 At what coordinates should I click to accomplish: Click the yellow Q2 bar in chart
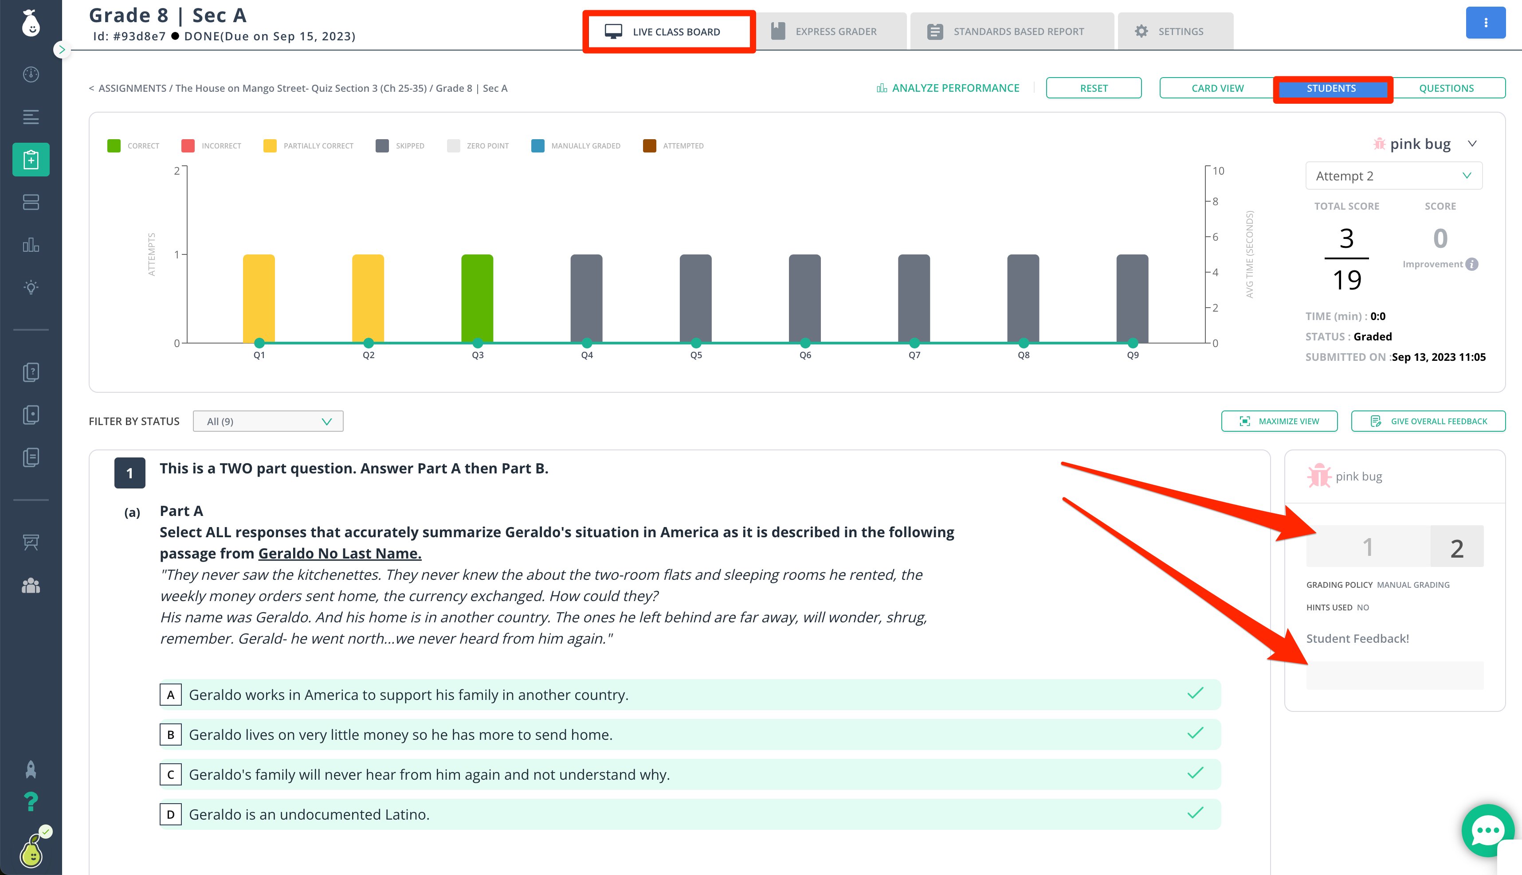pyautogui.click(x=369, y=299)
